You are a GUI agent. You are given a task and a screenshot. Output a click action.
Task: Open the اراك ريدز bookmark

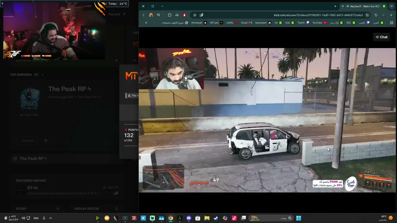click(x=337, y=23)
